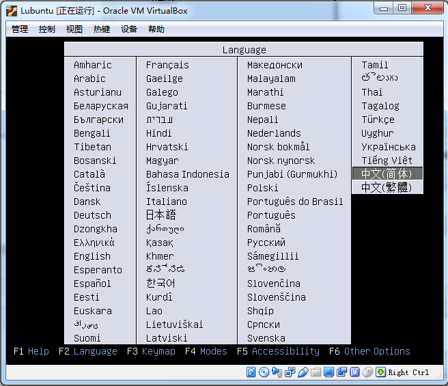Open the 视图 menu
Image resolution: width=448 pixels, height=386 pixels.
click(74, 29)
